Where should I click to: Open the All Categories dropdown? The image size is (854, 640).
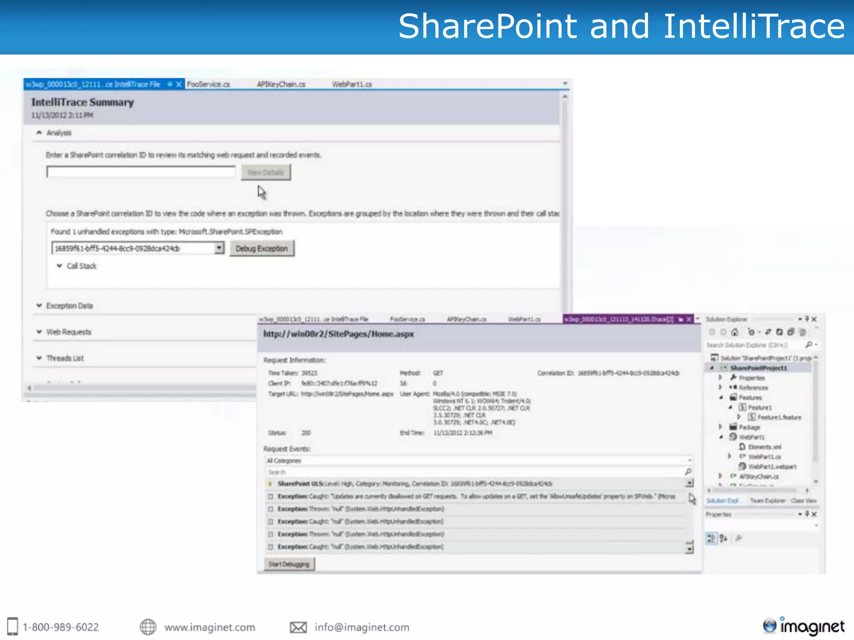coord(690,460)
